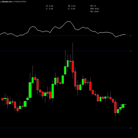Click the '0' price axis label

tap(131, 128)
